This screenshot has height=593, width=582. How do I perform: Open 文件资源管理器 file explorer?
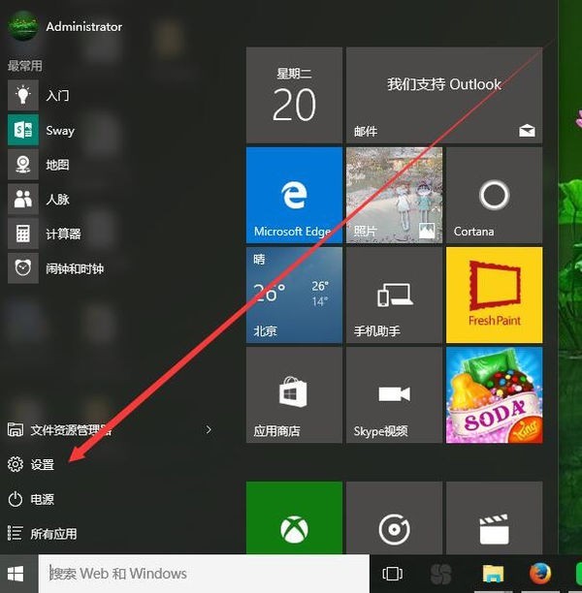pyautogui.click(x=71, y=430)
